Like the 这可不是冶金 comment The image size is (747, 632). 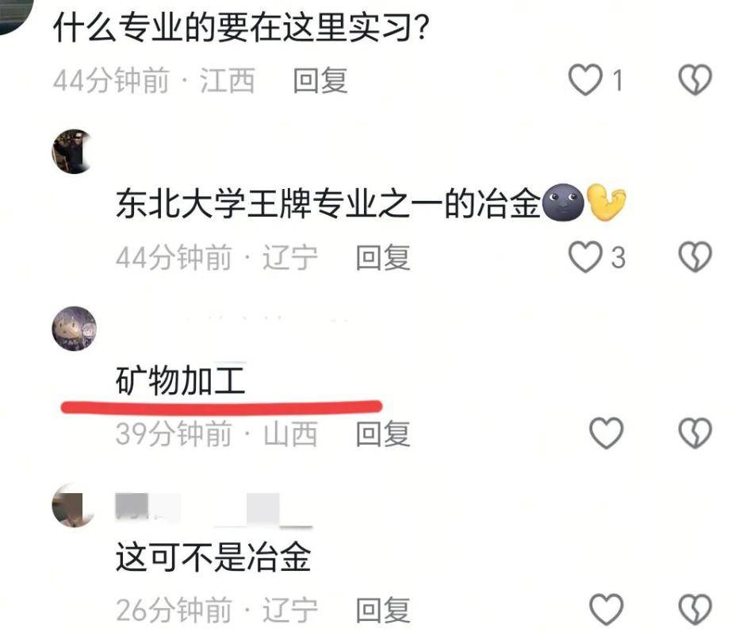pyautogui.click(x=606, y=610)
